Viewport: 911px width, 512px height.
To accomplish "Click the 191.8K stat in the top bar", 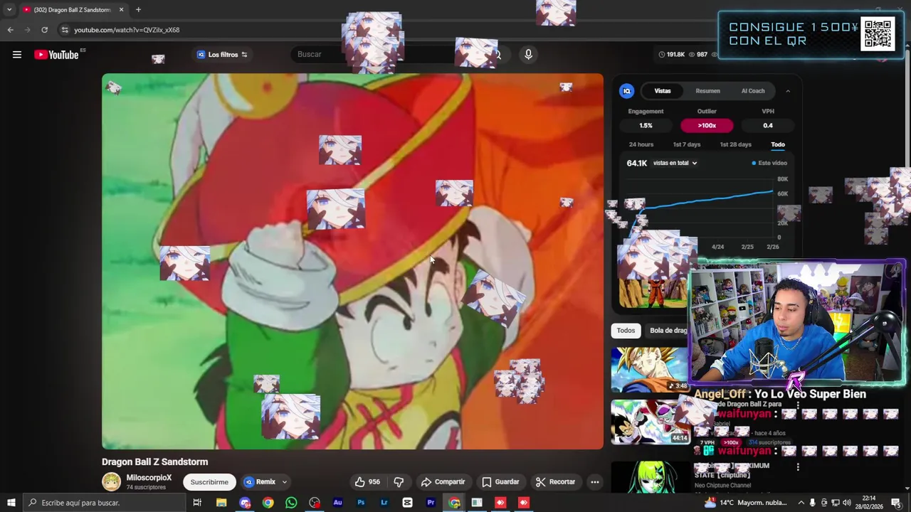I will coord(671,55).
